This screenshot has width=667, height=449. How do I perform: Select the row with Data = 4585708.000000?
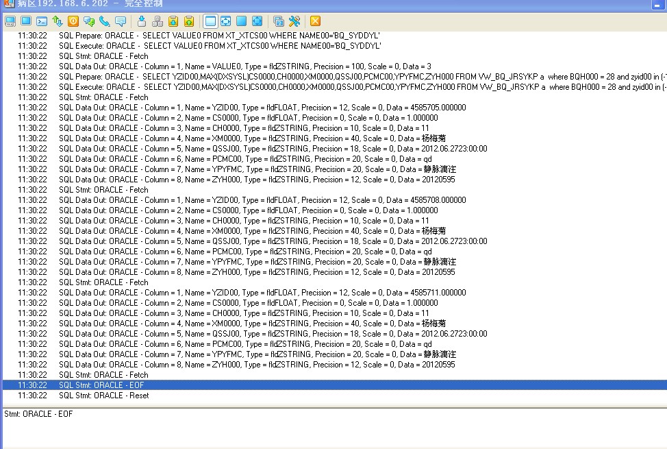coord(335,200)
